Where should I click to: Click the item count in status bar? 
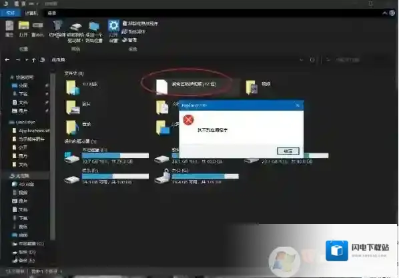coord(15,271)
